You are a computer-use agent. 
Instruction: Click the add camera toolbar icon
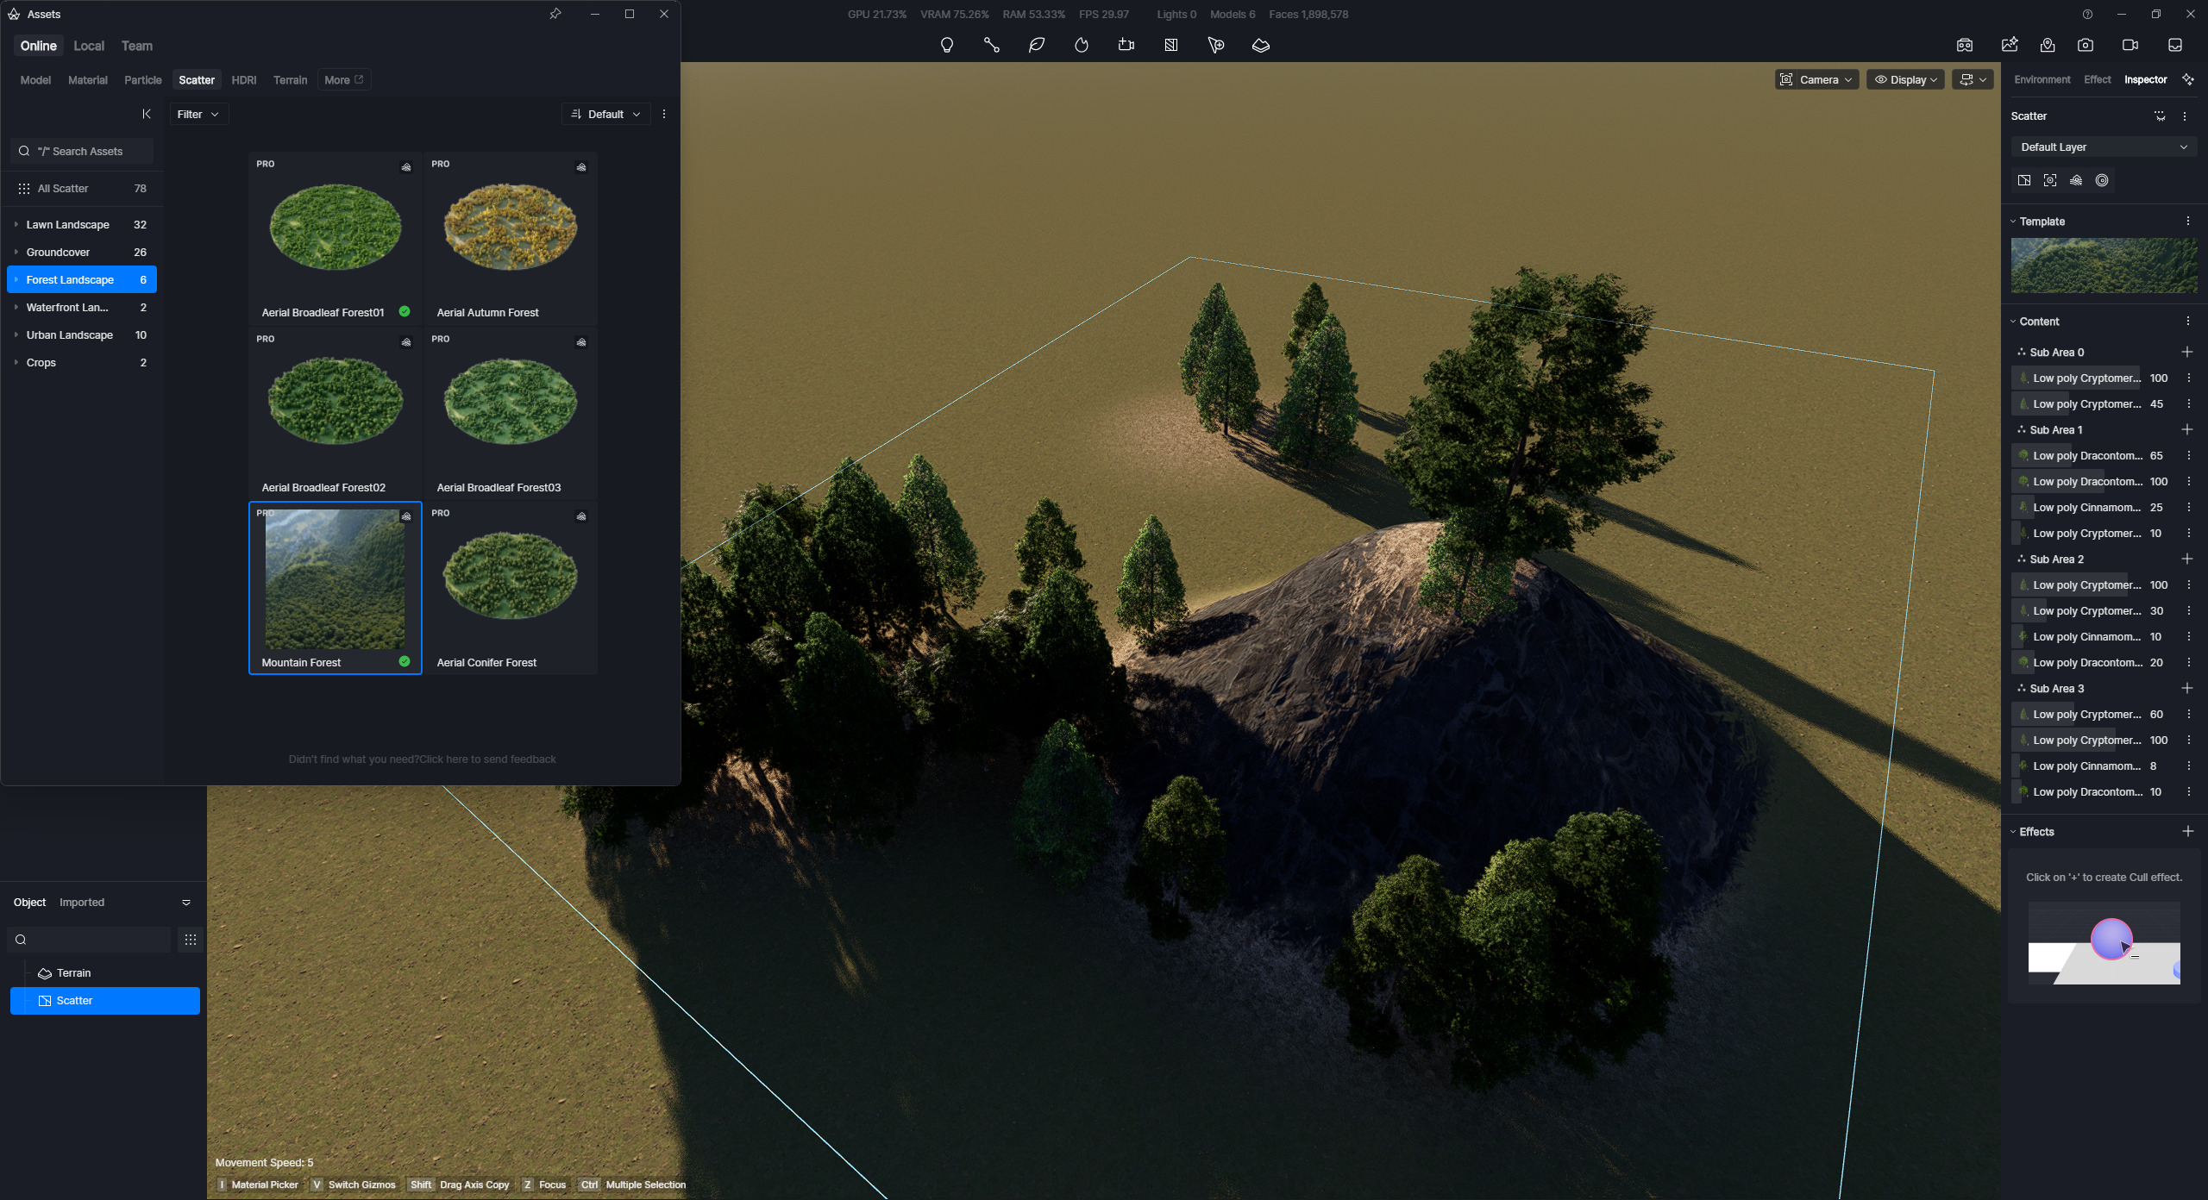1126,45
